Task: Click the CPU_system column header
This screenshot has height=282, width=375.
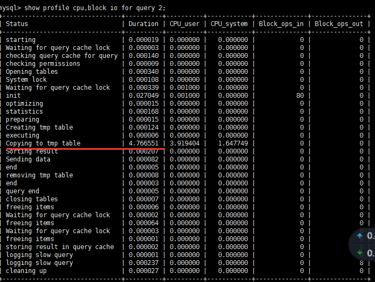Action: pyautogui.click(x=229, y=24)
